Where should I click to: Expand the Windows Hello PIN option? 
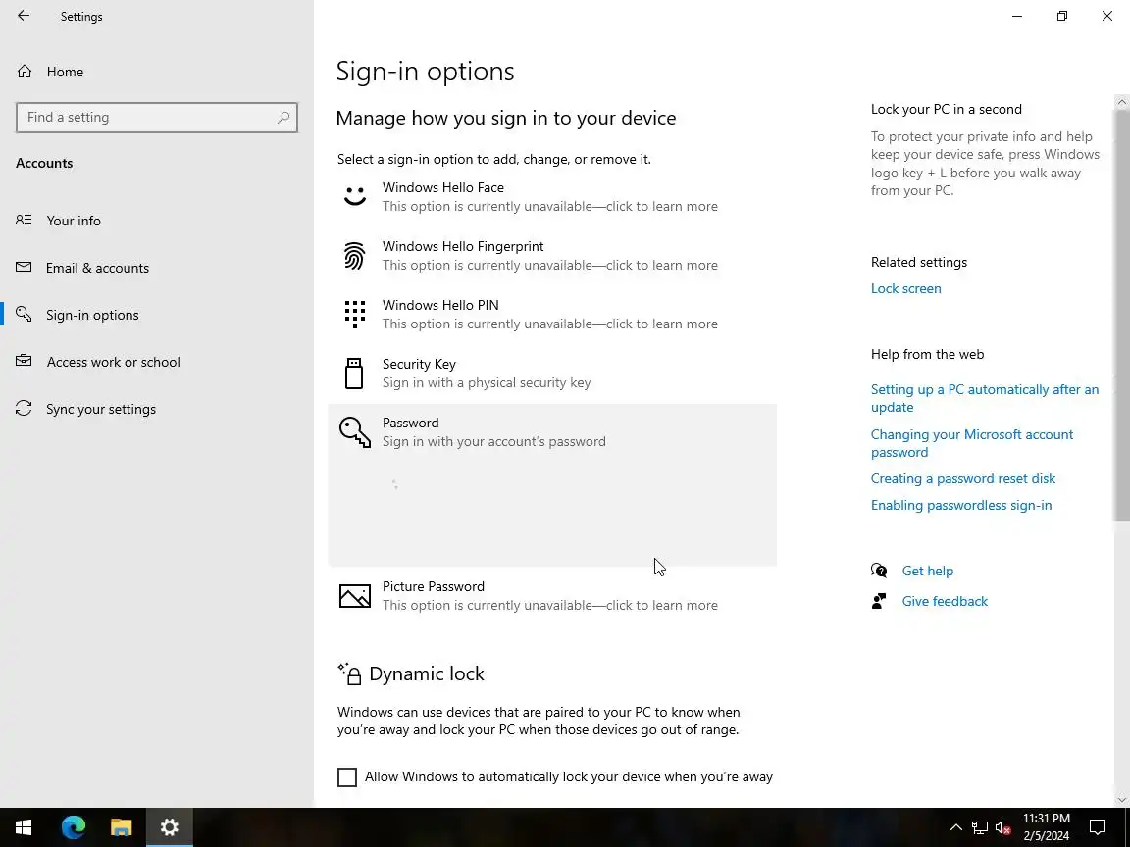click(552, 315)
